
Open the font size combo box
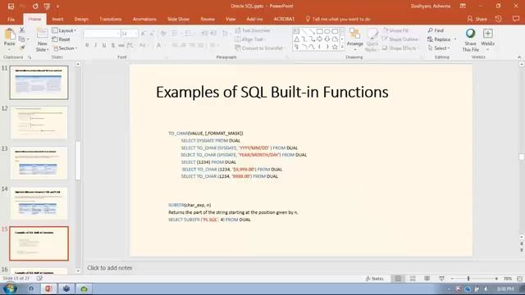click(x=130, y=34)
